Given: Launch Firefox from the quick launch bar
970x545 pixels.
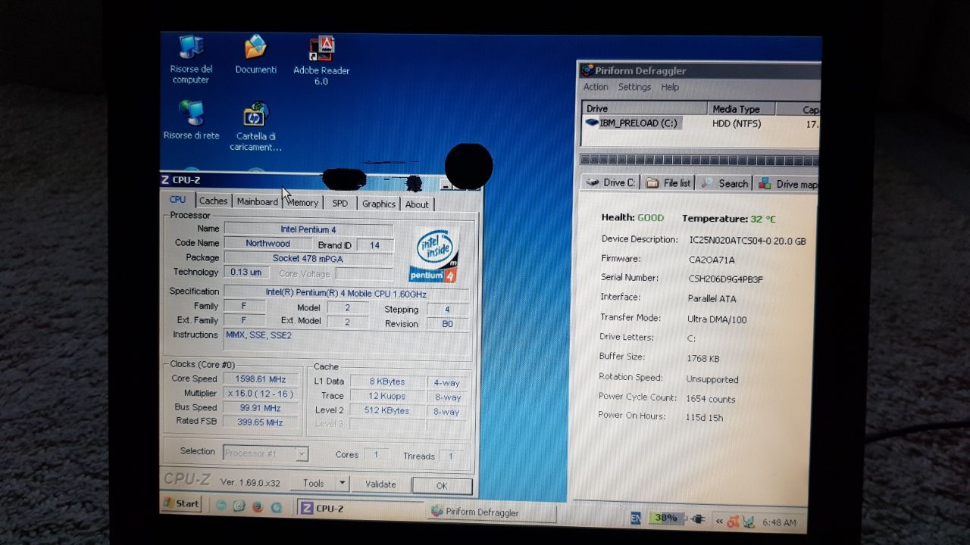Looking at the screenshot, I should click(257, 506).
